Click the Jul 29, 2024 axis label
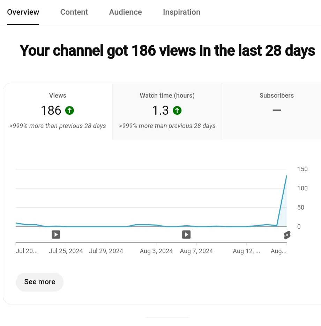Image resolution: width=321 pixels, height=326 pixels. (x=106, y=251)
